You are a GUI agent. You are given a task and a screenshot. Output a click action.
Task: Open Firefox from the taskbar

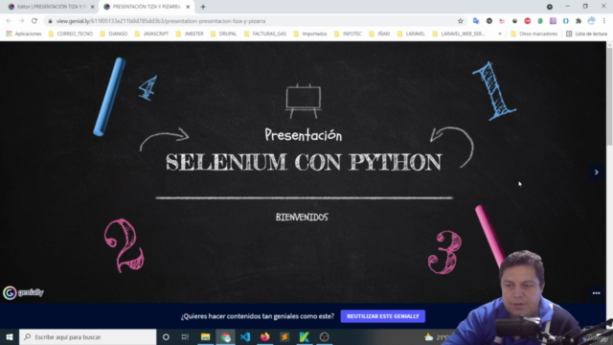tap(265, 336)
